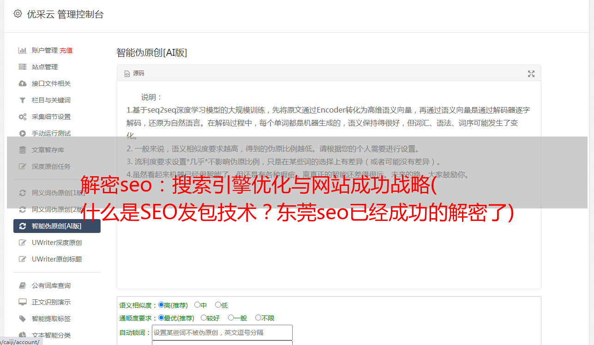Click the 自动锁词 input field

pyautogui.click(x=222, y=333)
